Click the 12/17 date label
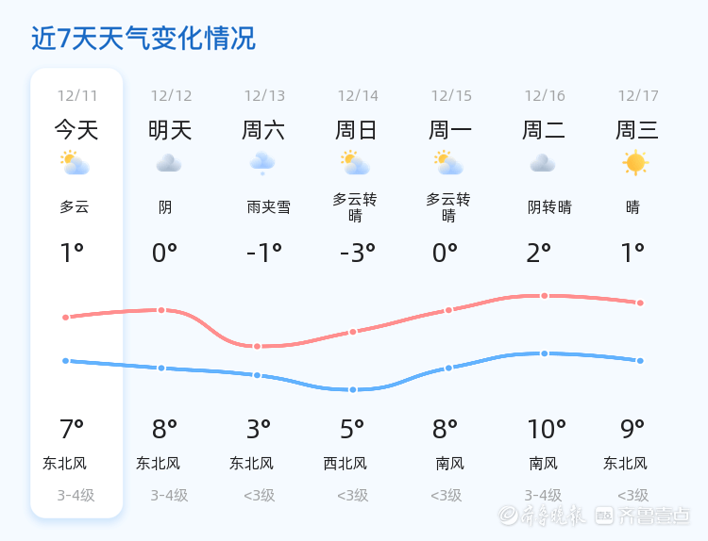708x541 pixels. click(x=638, y=96)
